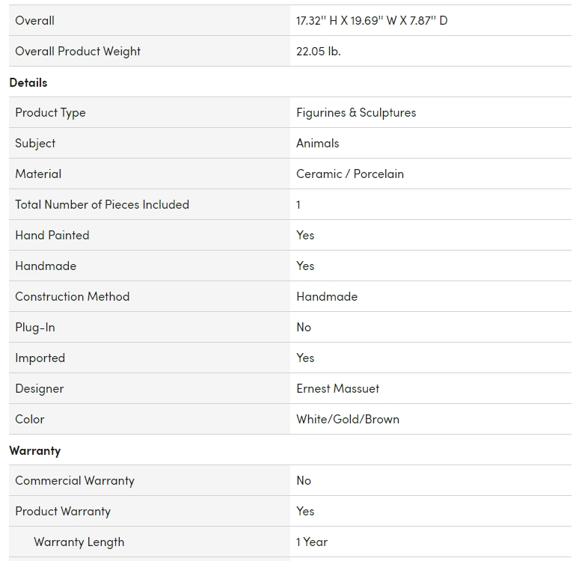Click the Details section heading

click(x=28, y=82)
